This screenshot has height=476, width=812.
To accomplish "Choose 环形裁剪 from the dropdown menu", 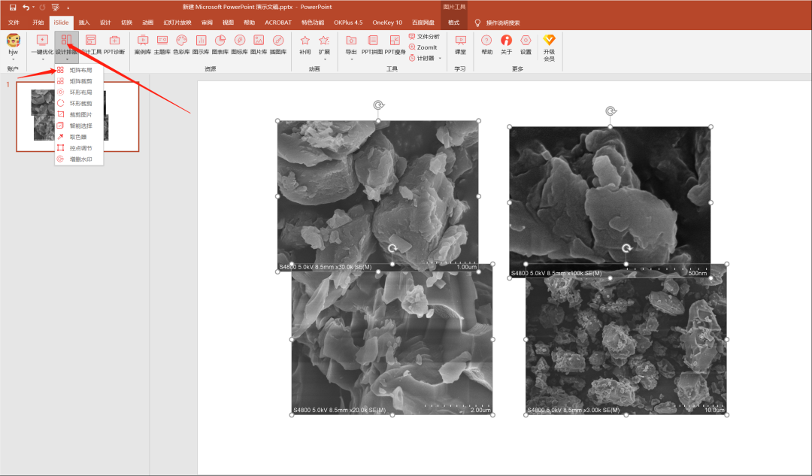I will pos(79,104).
